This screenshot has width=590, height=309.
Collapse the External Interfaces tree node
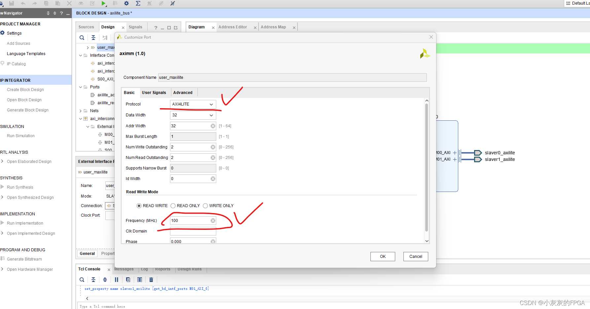(88, 127)
